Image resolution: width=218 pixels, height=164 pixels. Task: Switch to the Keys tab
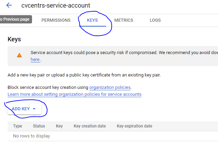(92, 20)
